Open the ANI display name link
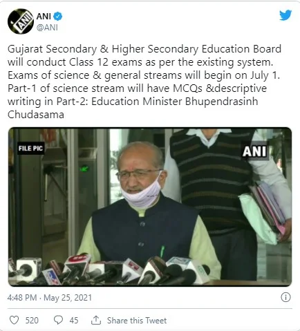The width and height of the screenshot is (300, 331). [44, 17]
